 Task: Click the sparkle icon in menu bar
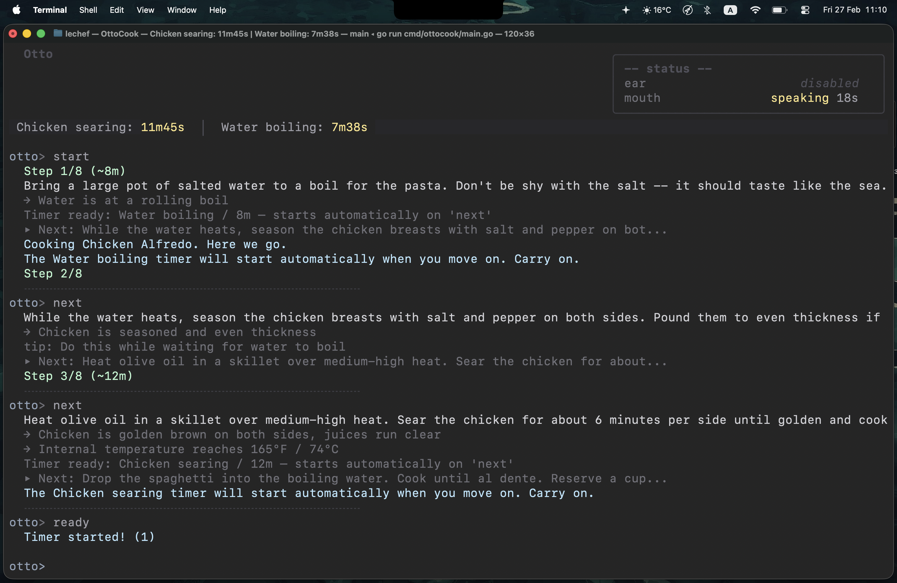626,10
